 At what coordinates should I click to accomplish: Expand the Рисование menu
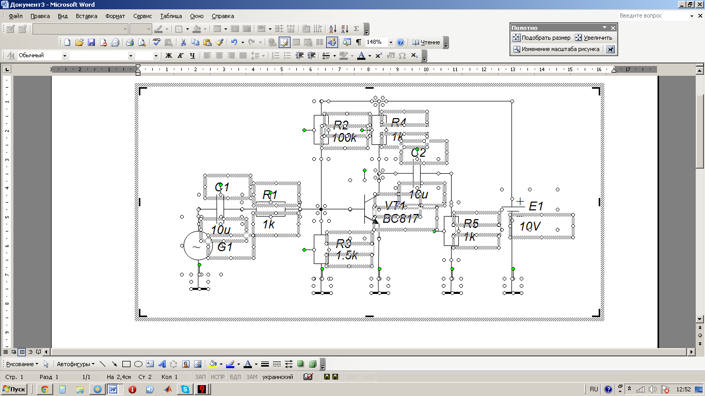point(22,364)
